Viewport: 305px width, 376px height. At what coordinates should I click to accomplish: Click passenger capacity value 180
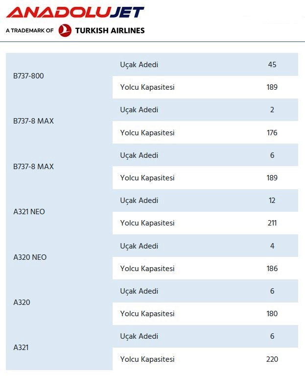(x=272, y=314)
